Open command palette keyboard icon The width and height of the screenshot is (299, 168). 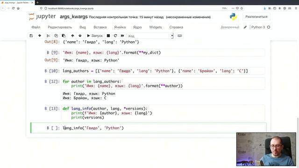(179, 36)
